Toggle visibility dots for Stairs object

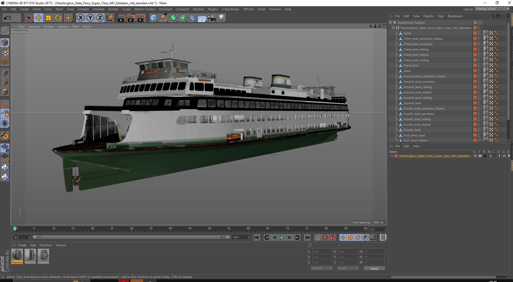(479, 71)
